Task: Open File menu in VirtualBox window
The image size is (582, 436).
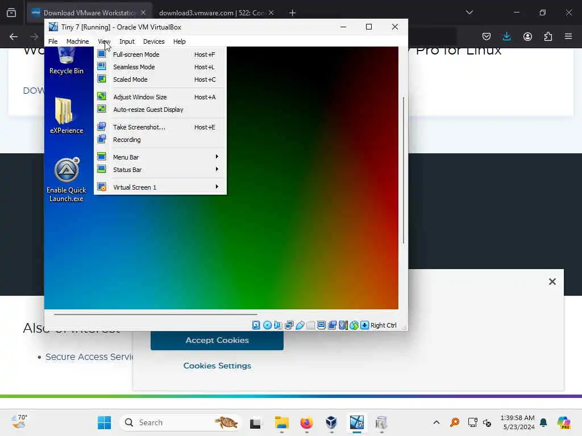Action: tap(53, 41)
